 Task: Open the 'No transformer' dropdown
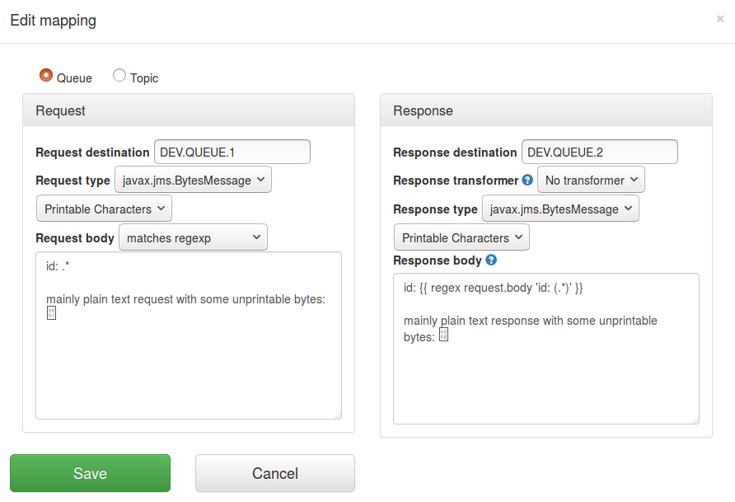[x=591, y=180]
